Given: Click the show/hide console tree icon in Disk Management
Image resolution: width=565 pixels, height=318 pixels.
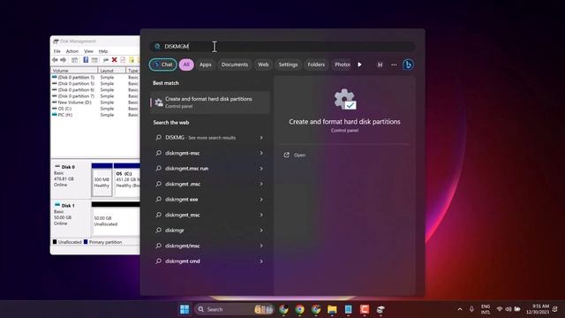Looking at the screenshot, I should coord(74,60).
